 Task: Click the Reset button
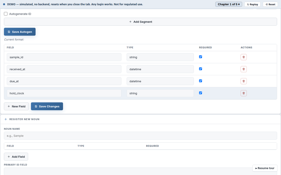point(270,4)
